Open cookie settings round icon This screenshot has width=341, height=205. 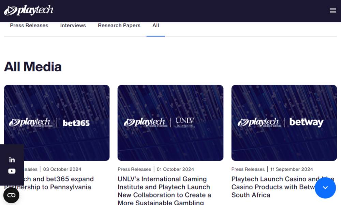point(11,195)
